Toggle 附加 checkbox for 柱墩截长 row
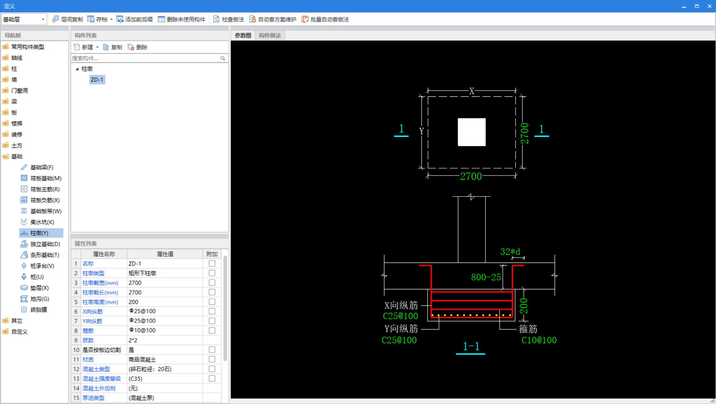Viewport: 716px width, 404px height. [x=212, y=292]
